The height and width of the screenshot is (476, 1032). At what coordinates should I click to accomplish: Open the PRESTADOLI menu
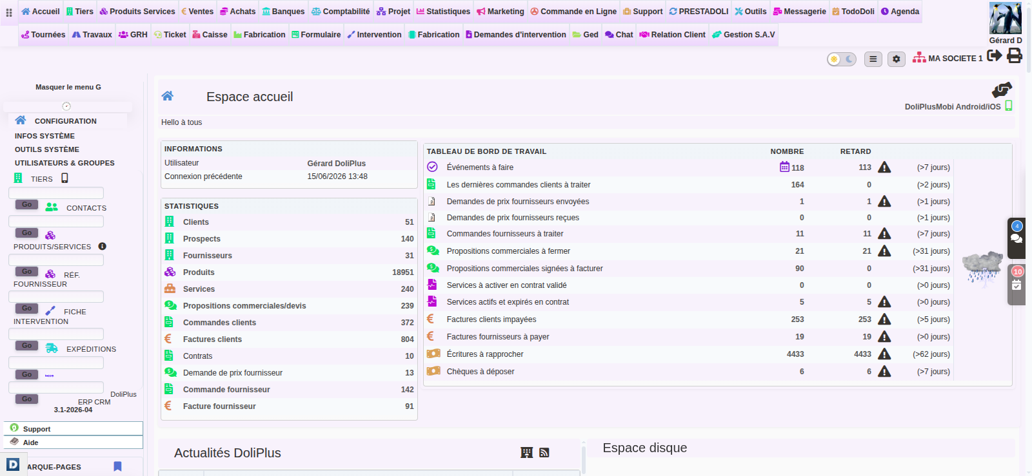[699, 12]
